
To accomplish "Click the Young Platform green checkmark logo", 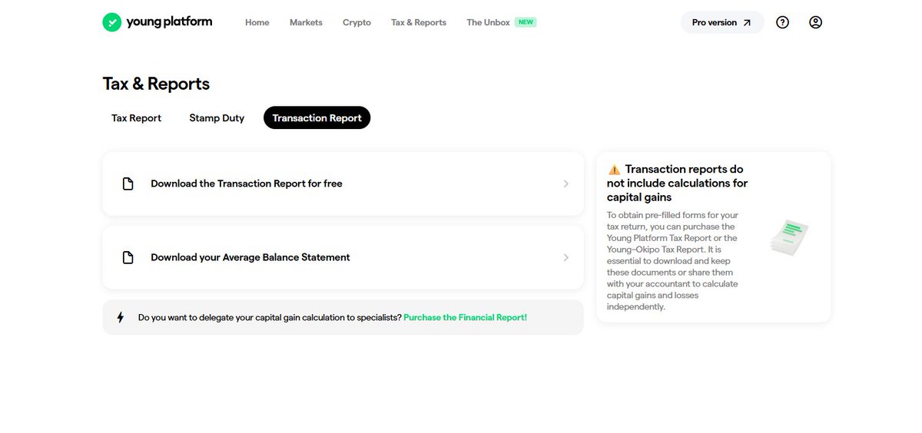I will 111,22.
